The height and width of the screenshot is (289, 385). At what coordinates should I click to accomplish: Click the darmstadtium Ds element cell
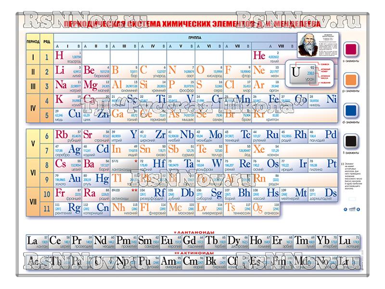pyautogui.click(x=323, y=195)
